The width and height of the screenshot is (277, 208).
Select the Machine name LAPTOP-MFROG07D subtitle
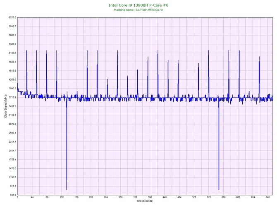[138, 10]
